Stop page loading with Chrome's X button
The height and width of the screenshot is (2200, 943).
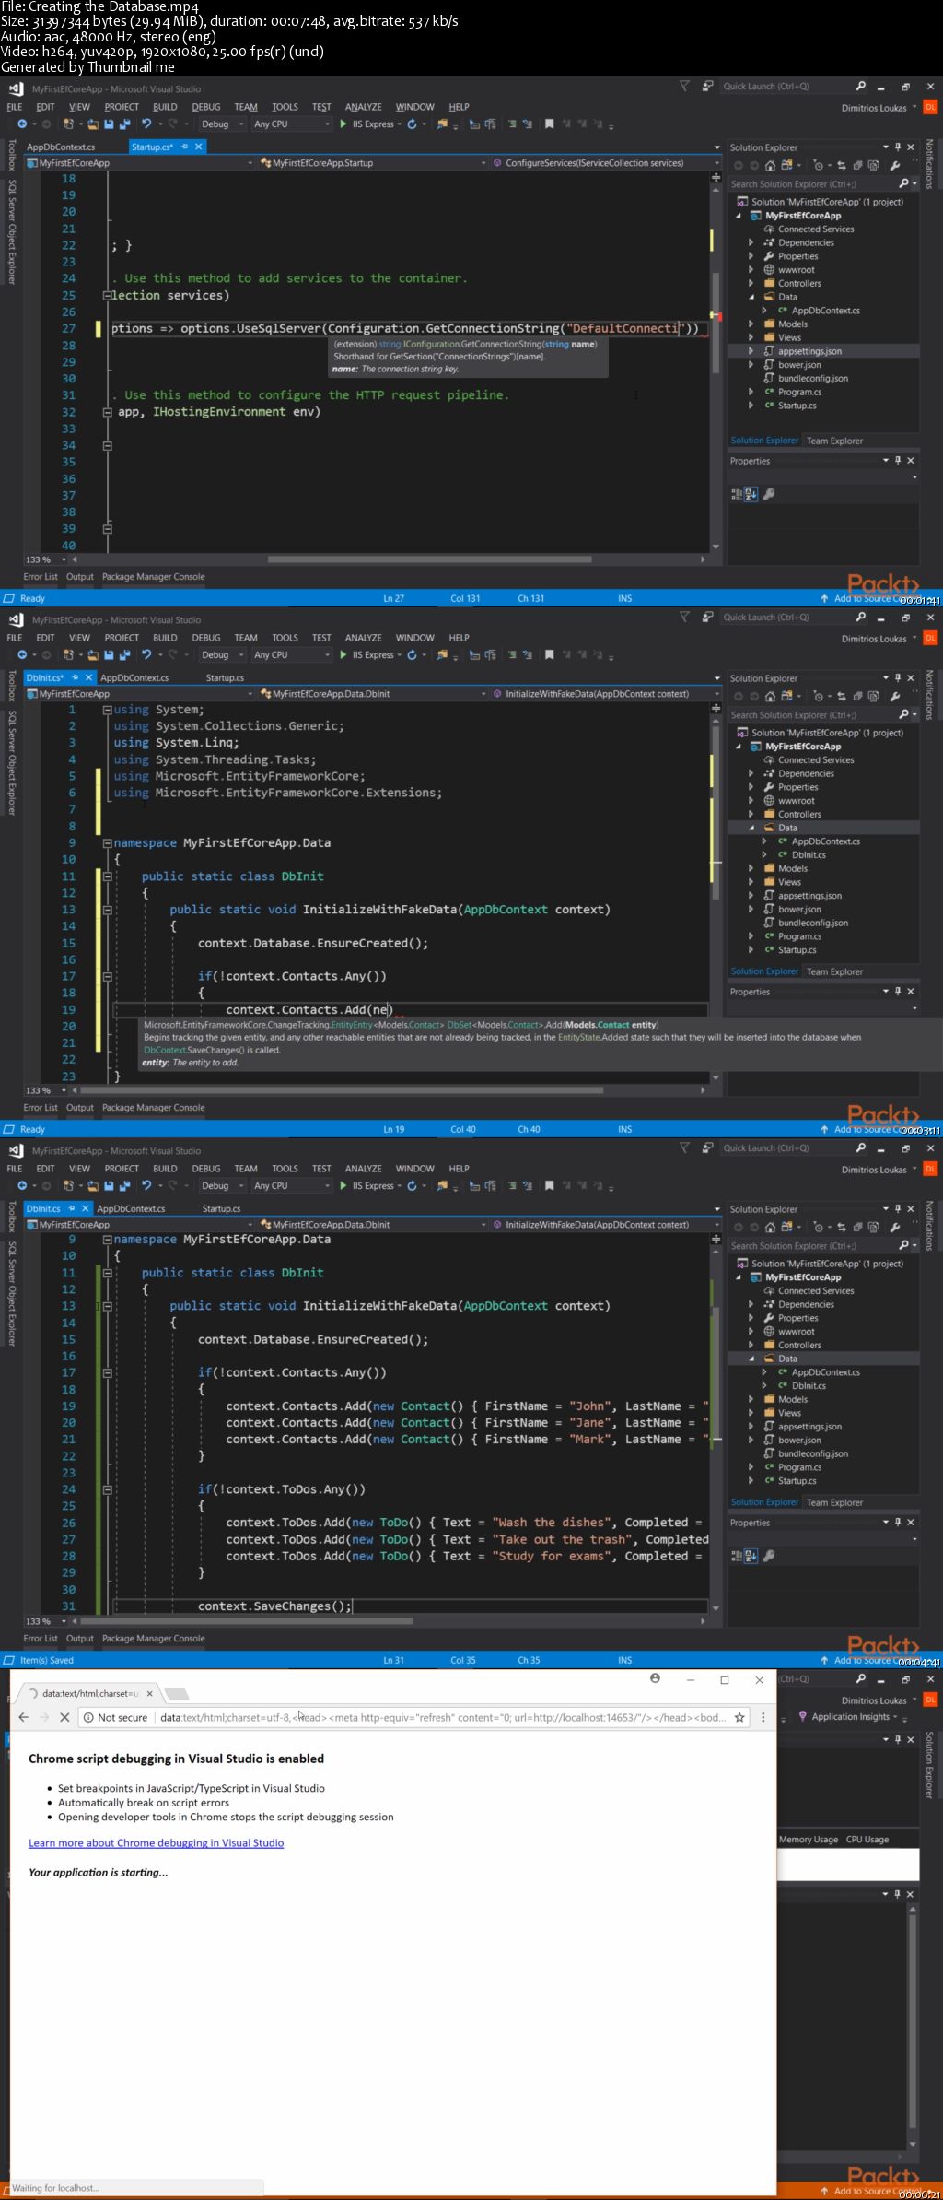coord(64,1717)
